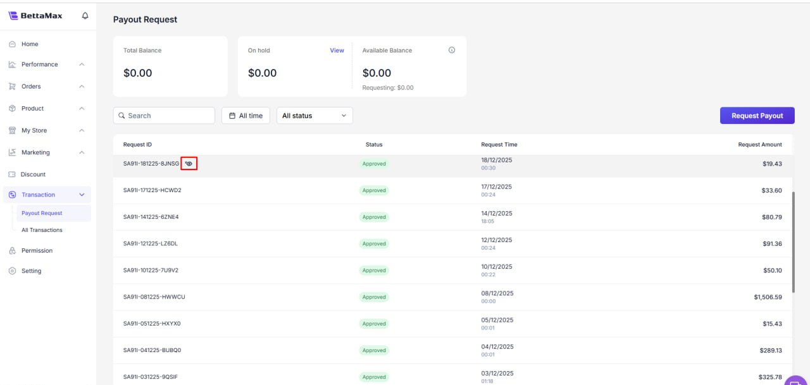Click the purple chat widget icon
The image size is (810, 385).
[796, 380]
